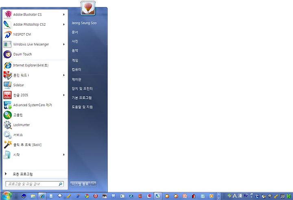
Task: Open 게임 from the Start menu
Action: click(75, 60)
